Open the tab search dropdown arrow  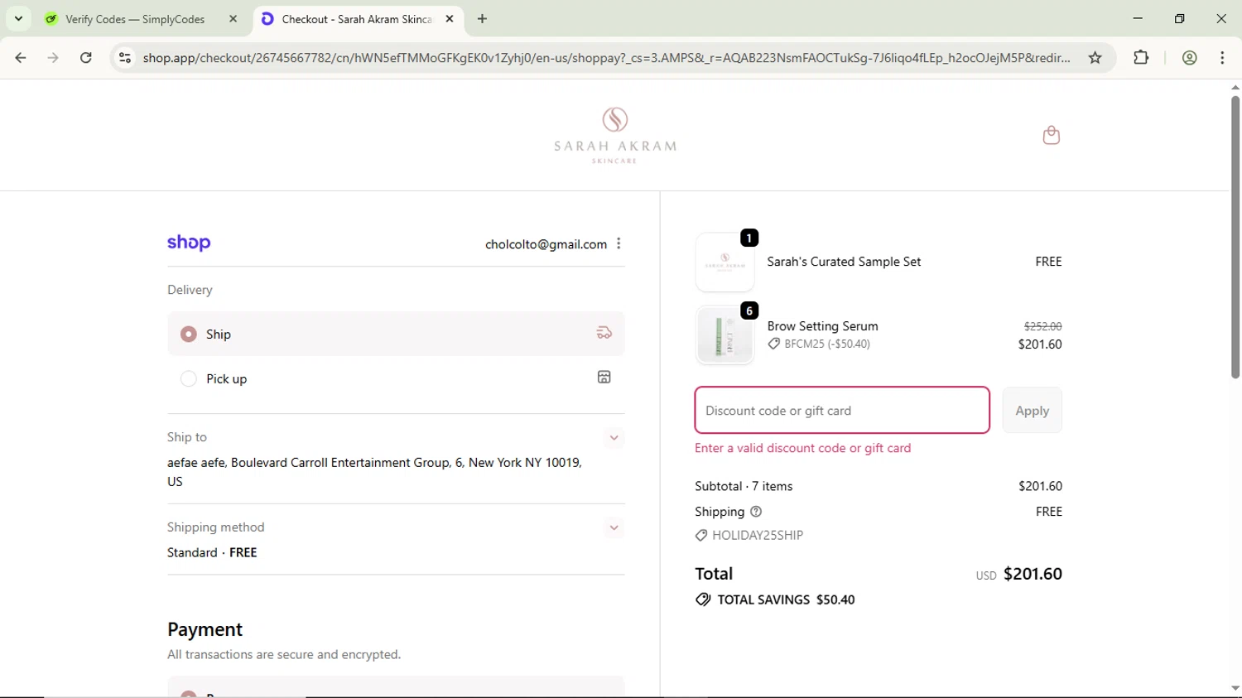pos(18,18)
